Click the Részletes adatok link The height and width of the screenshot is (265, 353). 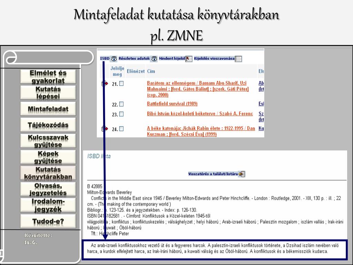coord(134,59)
